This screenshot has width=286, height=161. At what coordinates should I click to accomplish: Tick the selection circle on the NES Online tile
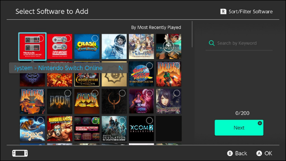tap(40, 38)
